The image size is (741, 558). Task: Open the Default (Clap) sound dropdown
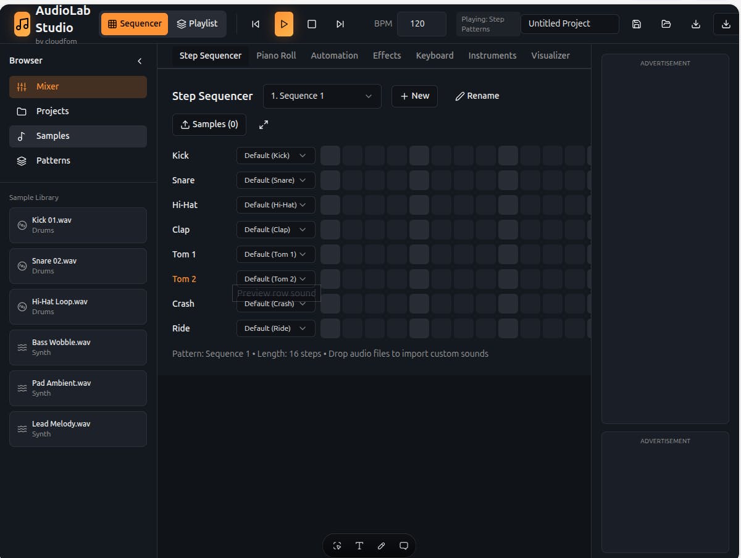[276, 230]
